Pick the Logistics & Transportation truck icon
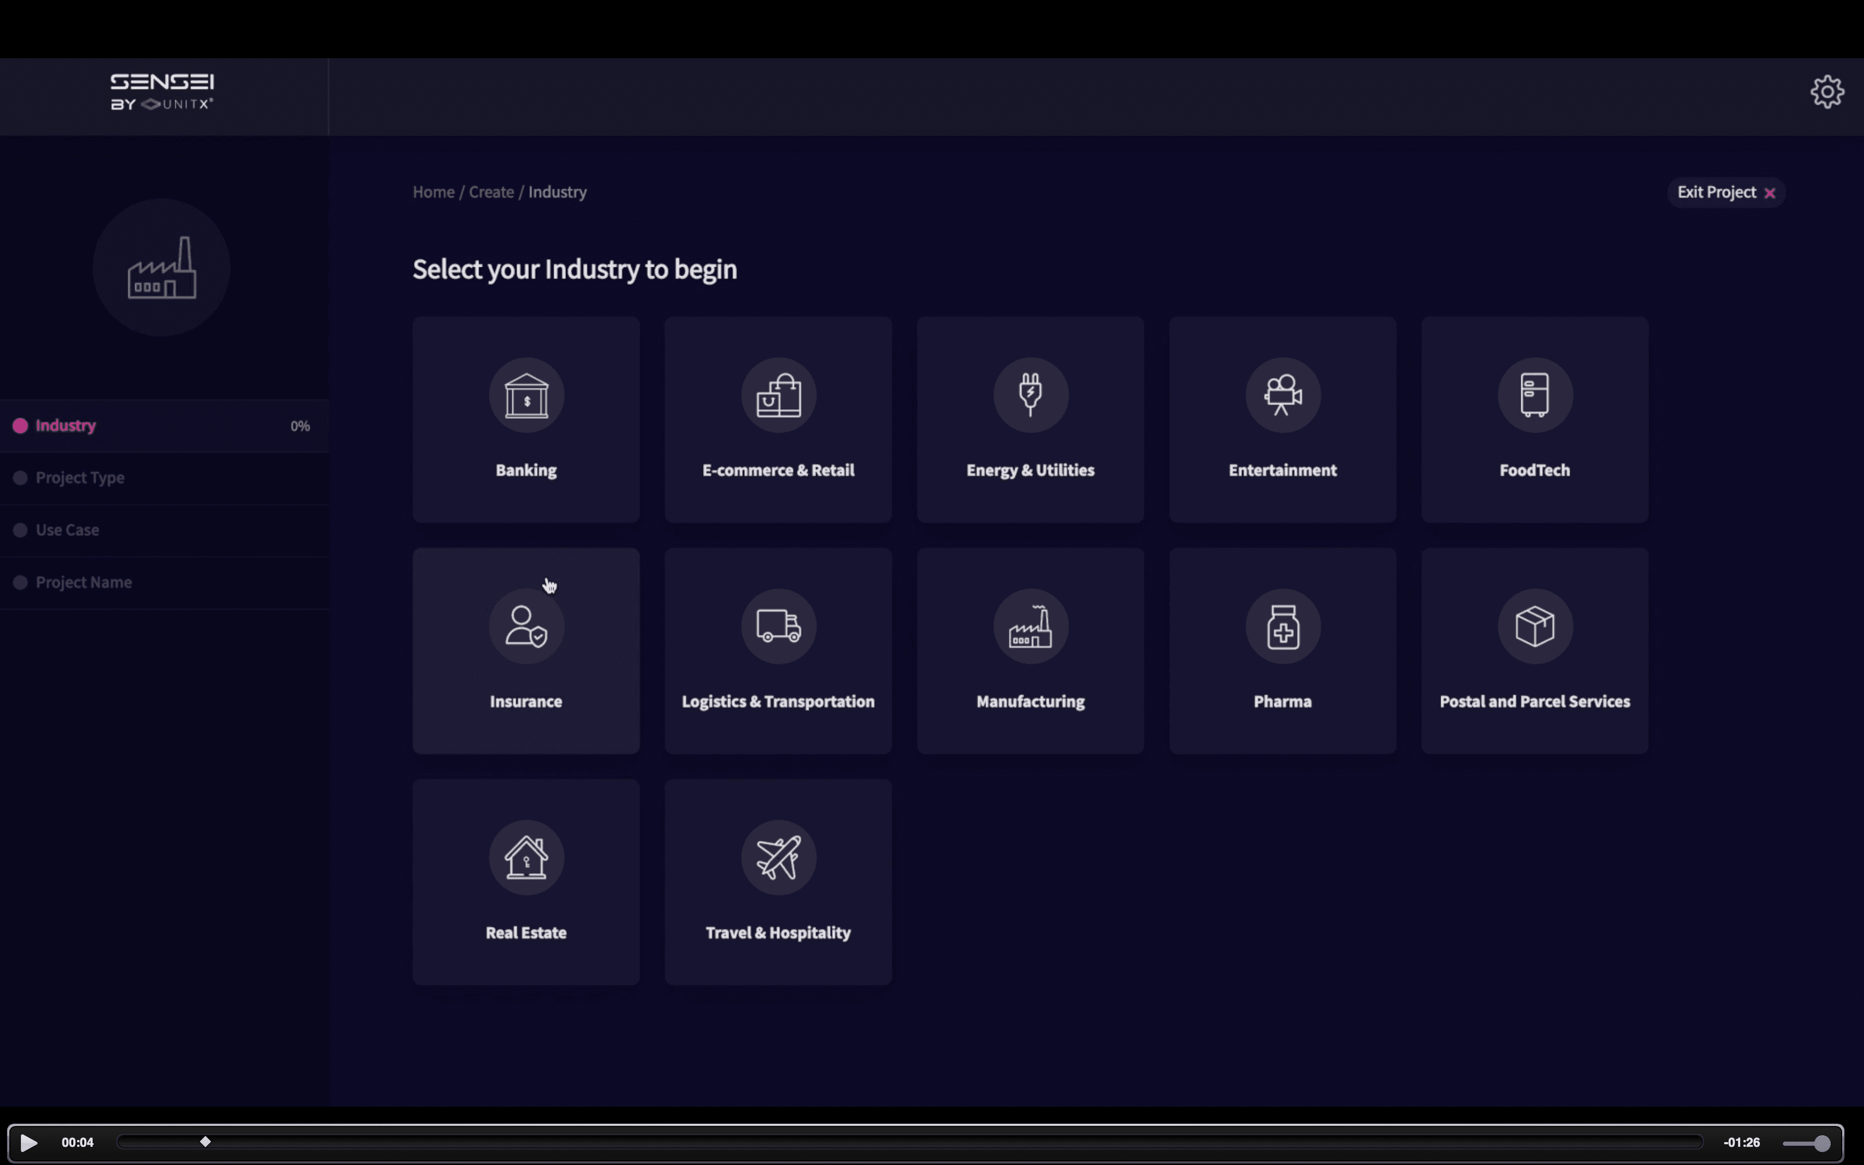This screenshot has height=1165, width=1864. pyautogui.click(x=778, y=626)
